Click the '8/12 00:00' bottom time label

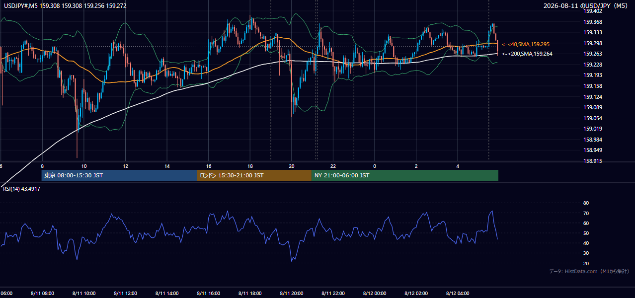pos(375,294)
